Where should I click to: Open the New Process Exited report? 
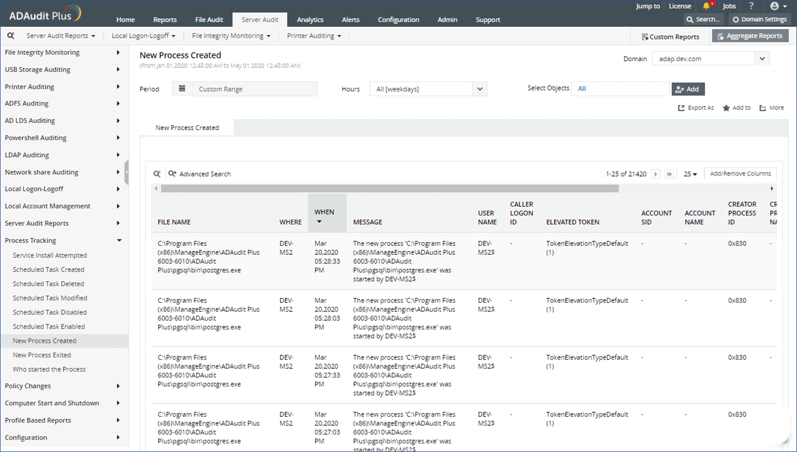pos(42,355)
